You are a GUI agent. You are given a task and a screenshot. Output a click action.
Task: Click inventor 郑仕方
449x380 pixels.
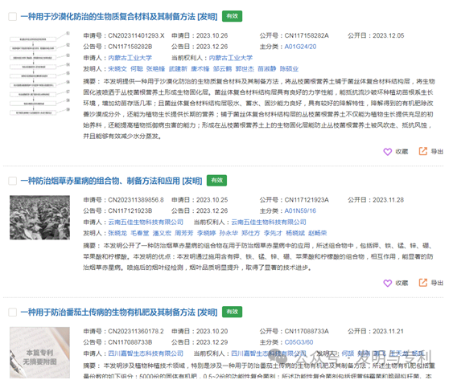click(x=250, y=233)
